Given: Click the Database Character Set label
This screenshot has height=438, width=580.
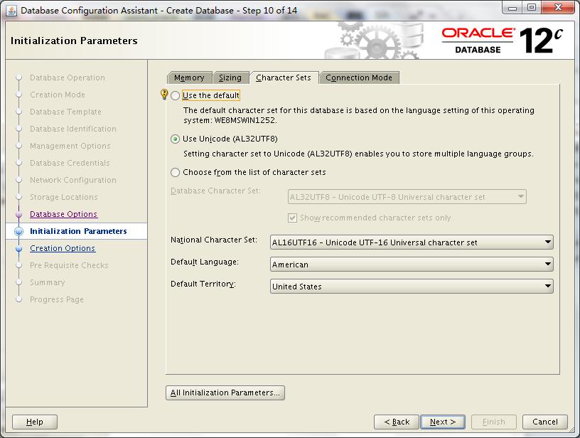Looking at the screenshot, I should pos(215,191).
